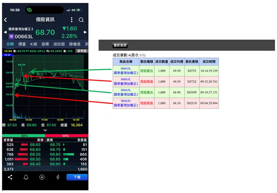Open 00663L link in X038W row
Viewport: 277px width, 193px height.
126,90
